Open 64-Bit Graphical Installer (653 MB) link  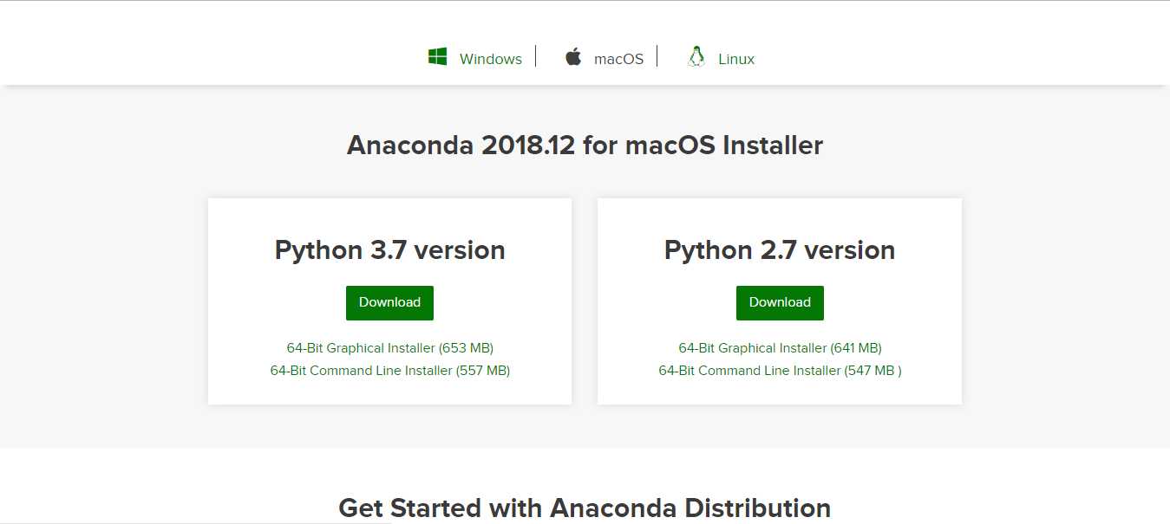(390, 347)
